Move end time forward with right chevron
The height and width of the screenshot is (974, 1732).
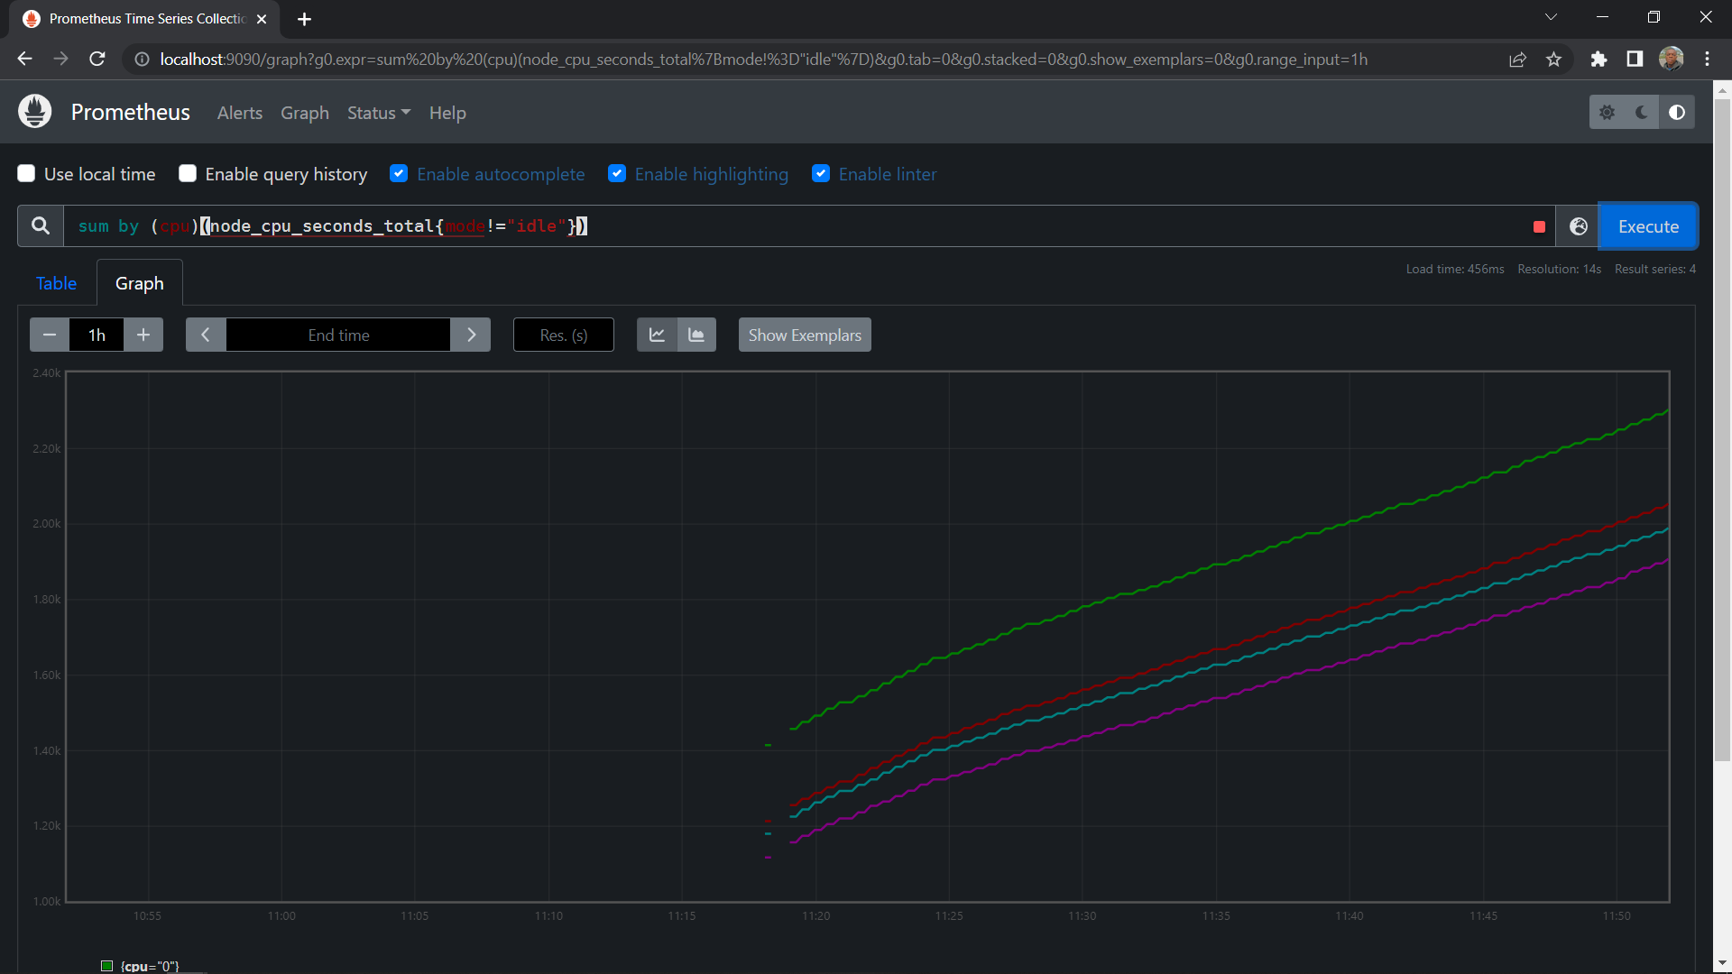tap(471, 335)
